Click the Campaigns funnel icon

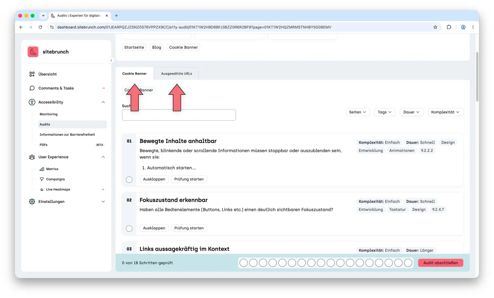42,179
